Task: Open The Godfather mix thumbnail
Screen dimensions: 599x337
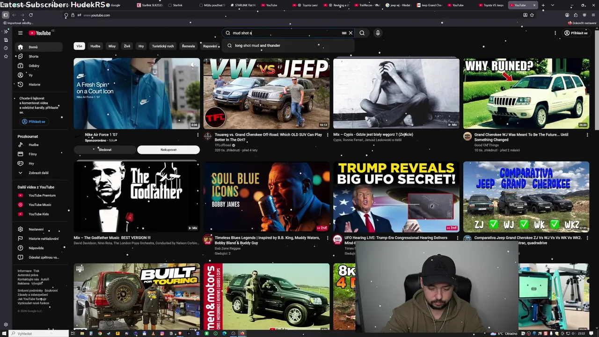Action: pos(137,197)
